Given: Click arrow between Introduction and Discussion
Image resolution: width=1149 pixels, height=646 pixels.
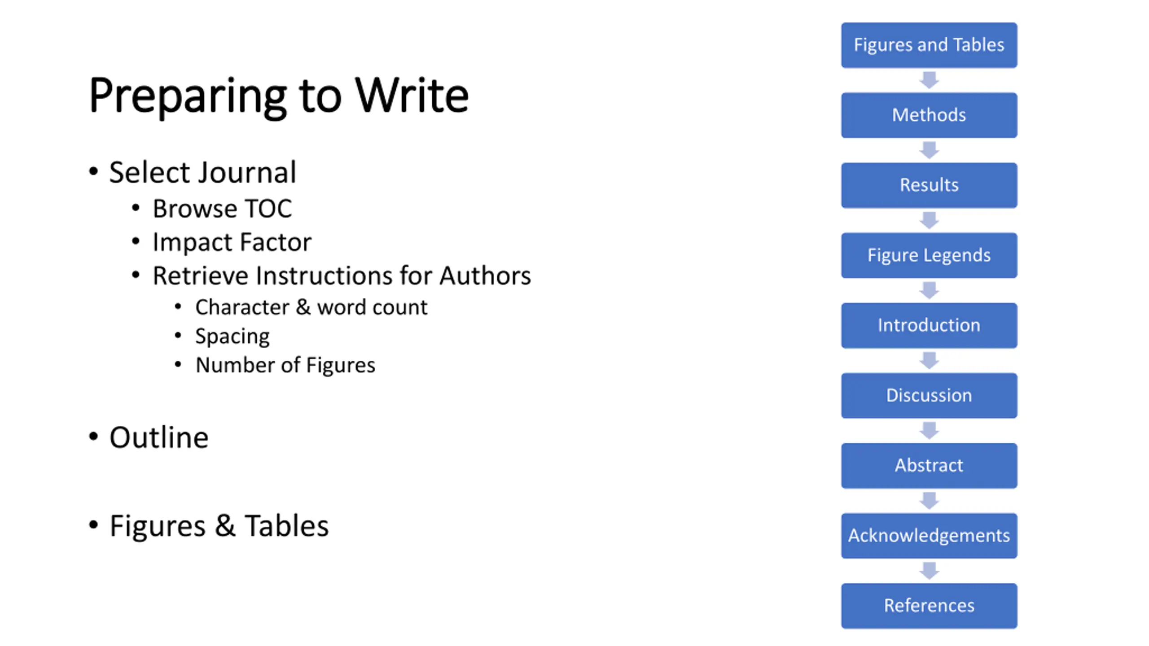Looking at the screenshot, I should [x=929, y=361].
